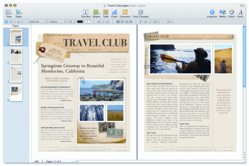The height and width of the screenshot is (166, 249).
Task: Open list style dropdown
Action: coord(170,22)
